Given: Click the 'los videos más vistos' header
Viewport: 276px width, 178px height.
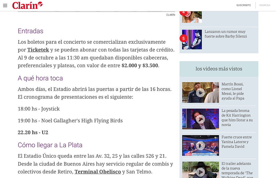Looking at the screenshot, I should click(x=219, y=69).
